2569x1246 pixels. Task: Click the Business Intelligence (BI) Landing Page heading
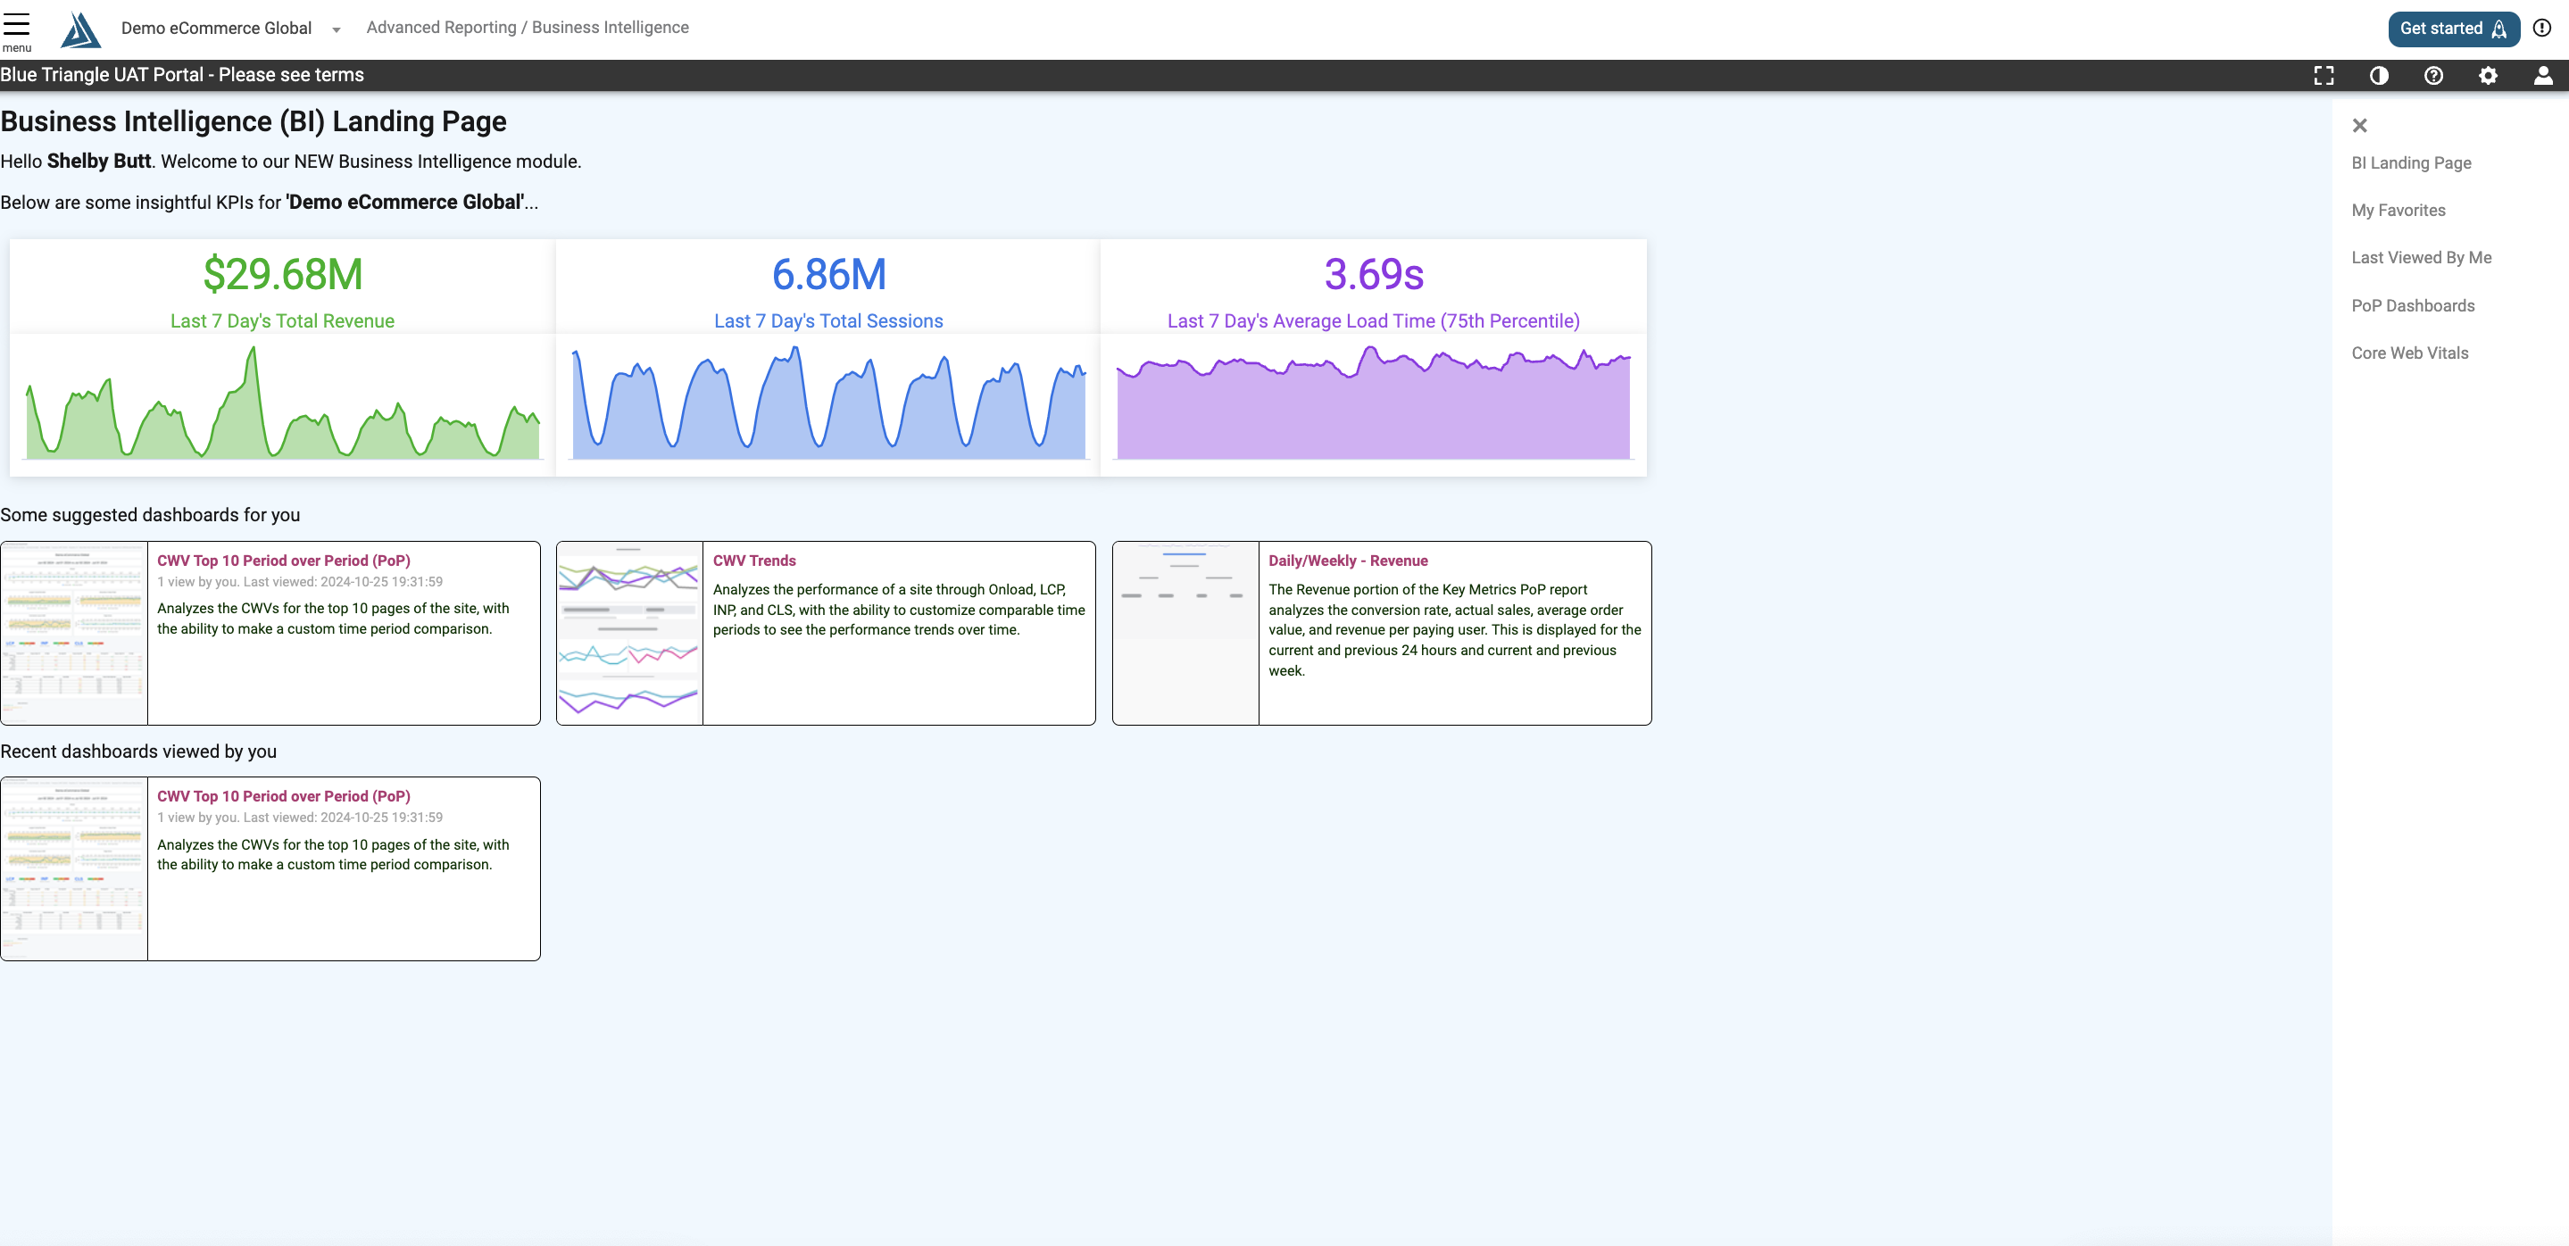tap(254, 121)
